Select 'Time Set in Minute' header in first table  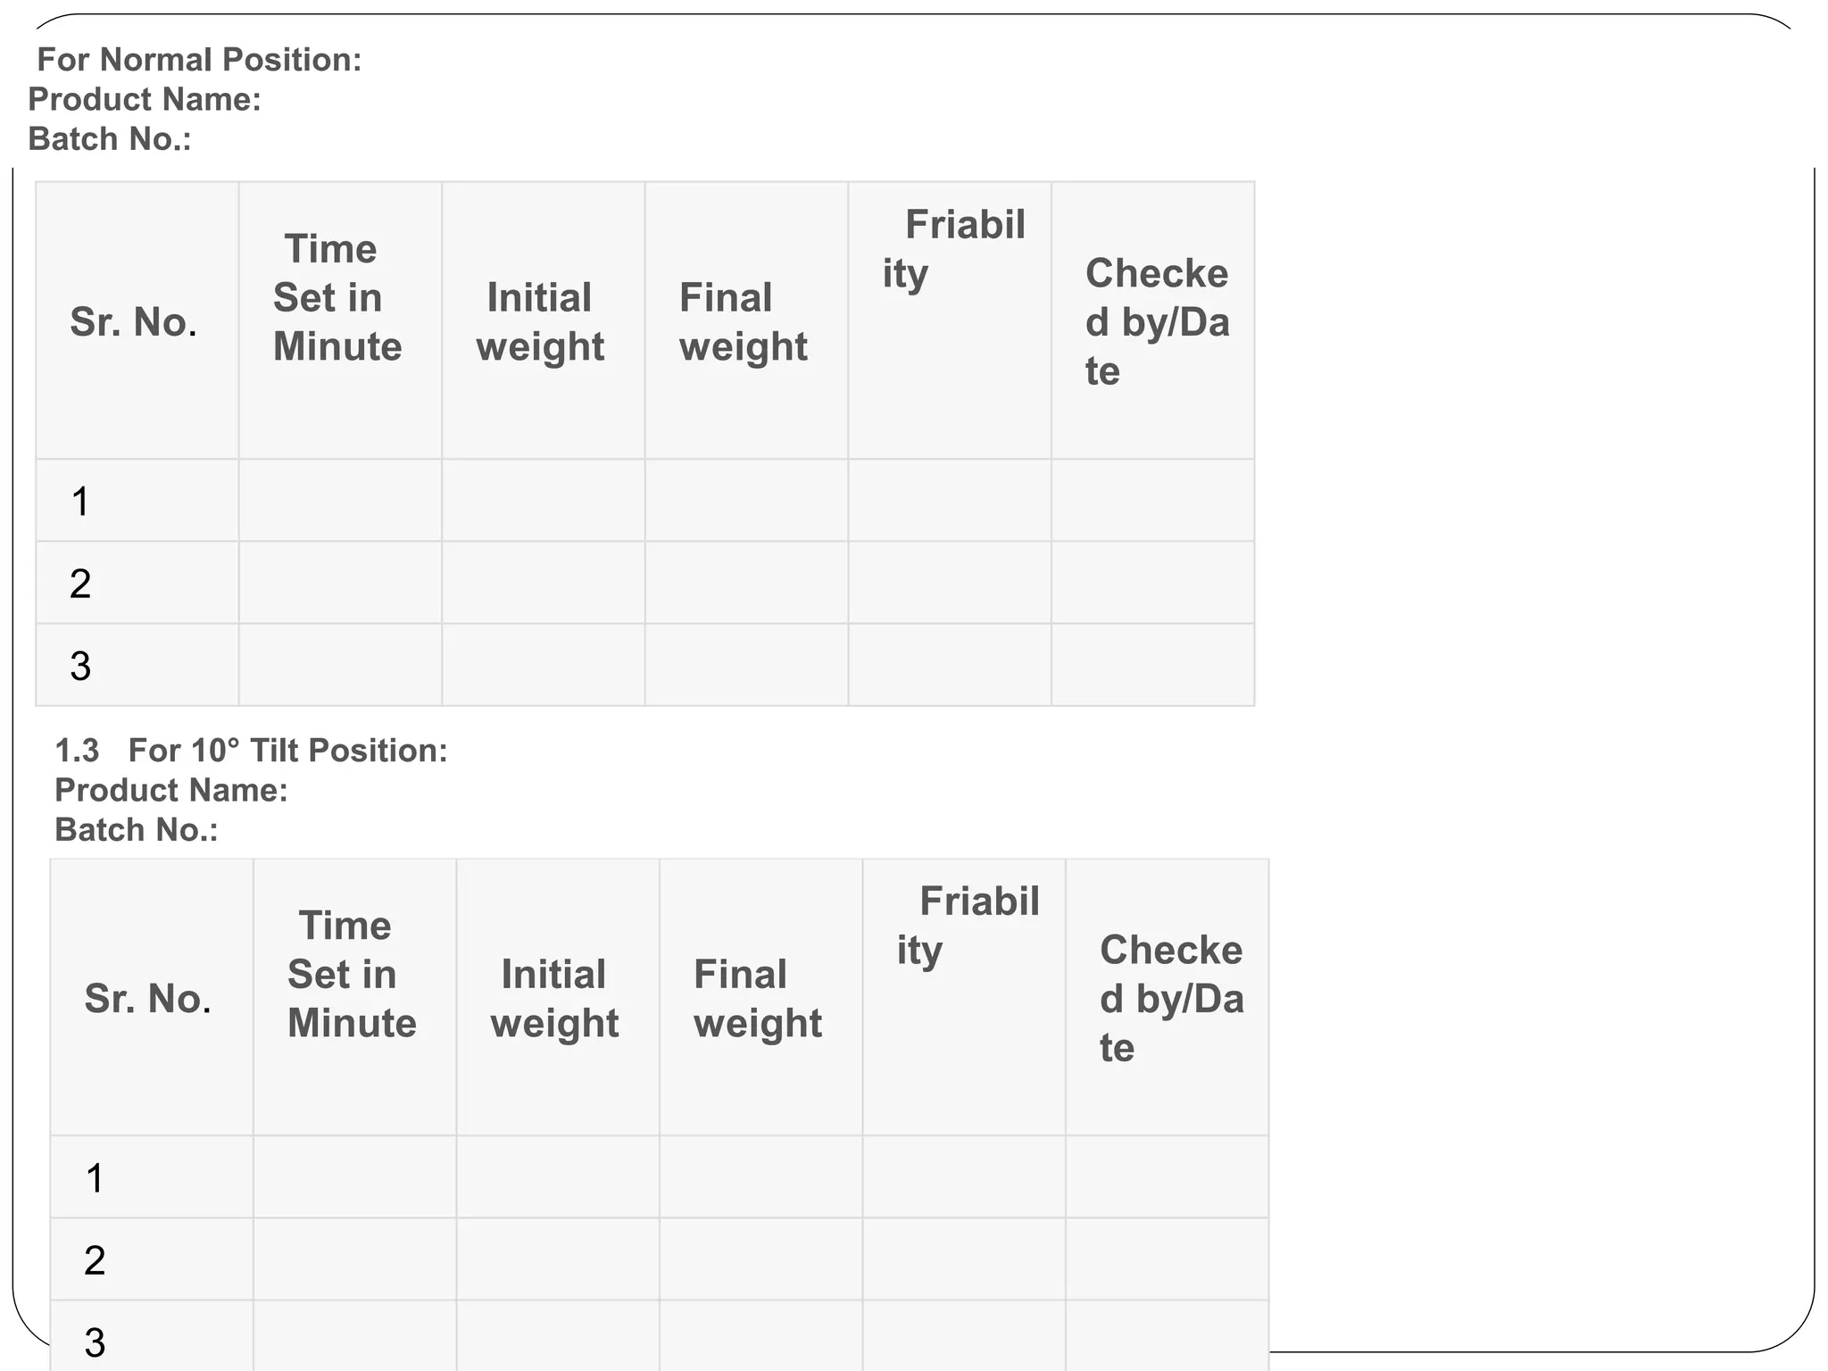click(340, 320)
